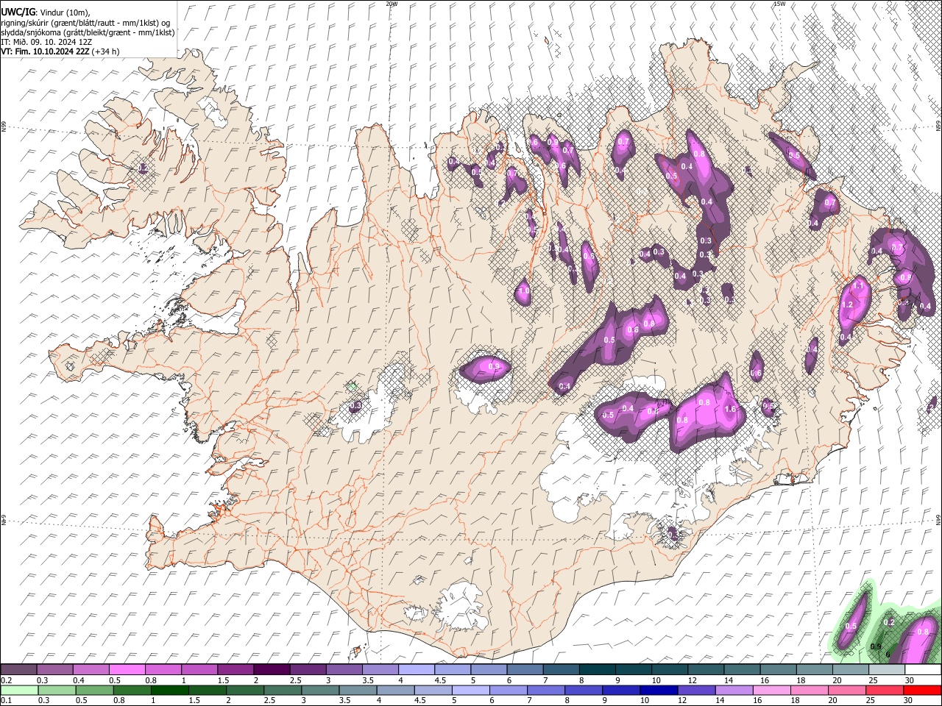
Task: Select bottom-row legend swatch labeled 1
Action: click(x=171, y=690)
